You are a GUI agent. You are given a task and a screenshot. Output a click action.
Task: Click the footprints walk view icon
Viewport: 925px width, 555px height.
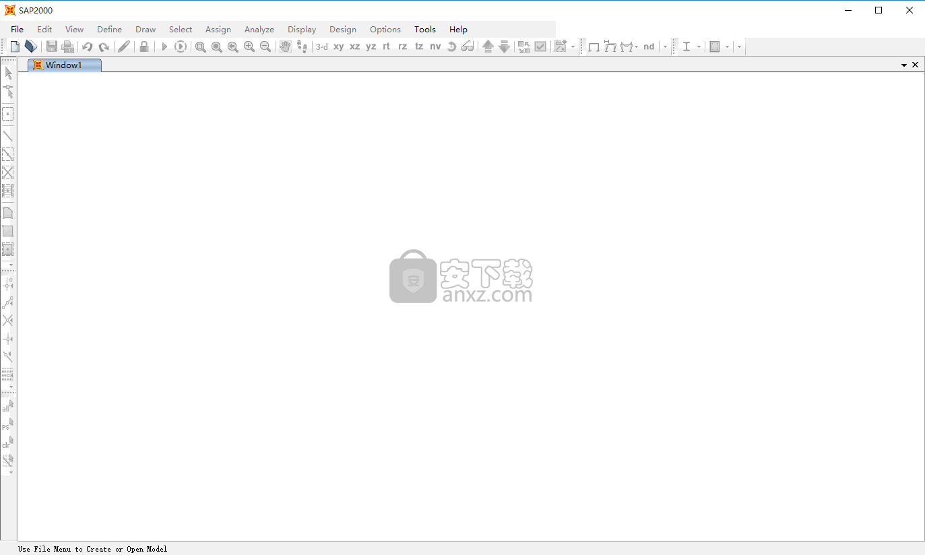click(302, 46)
